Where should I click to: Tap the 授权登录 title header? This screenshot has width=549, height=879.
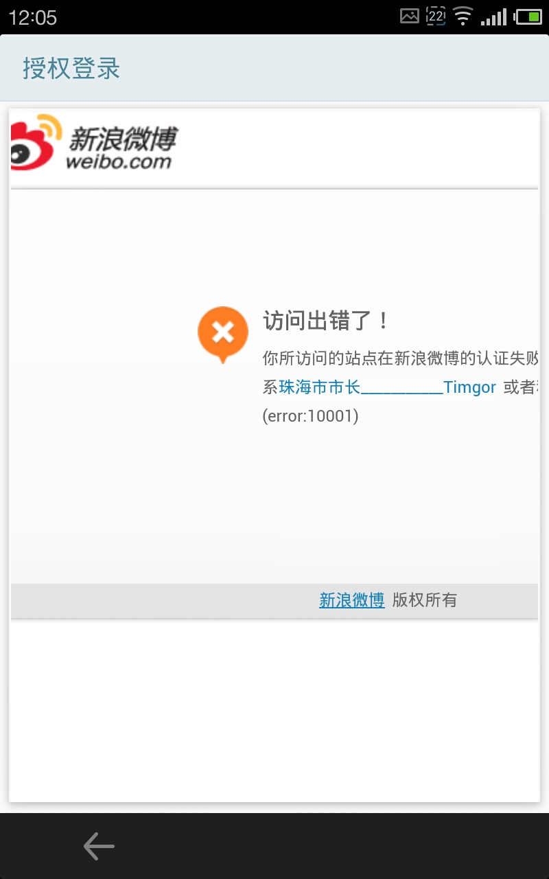71,68
